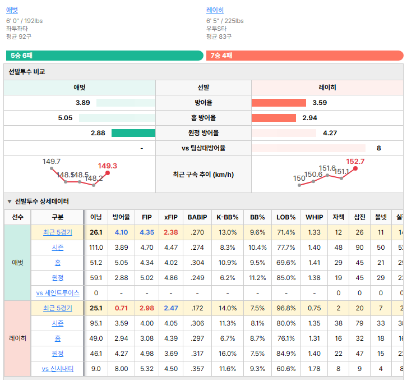Click the WHIP column header
The width and height of the screenshot is (407, 380).
coord(314,217)
